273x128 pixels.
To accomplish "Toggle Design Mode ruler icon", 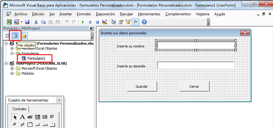I will click(104, 22).
